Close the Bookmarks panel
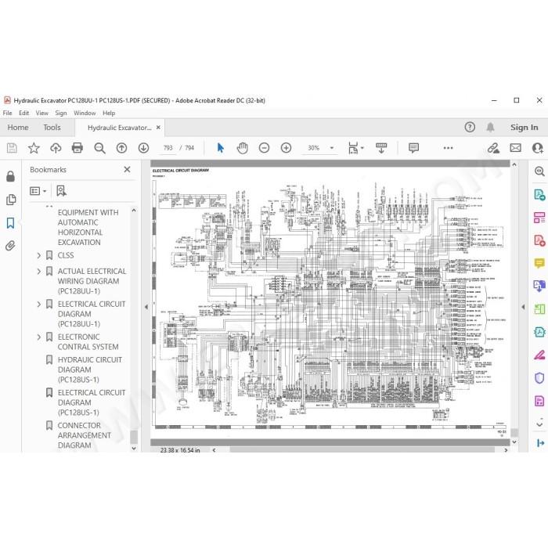 [127, 170]
